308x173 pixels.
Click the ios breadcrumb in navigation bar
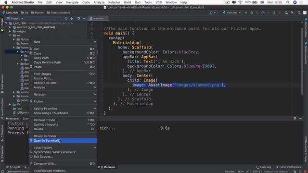[25, 12]
